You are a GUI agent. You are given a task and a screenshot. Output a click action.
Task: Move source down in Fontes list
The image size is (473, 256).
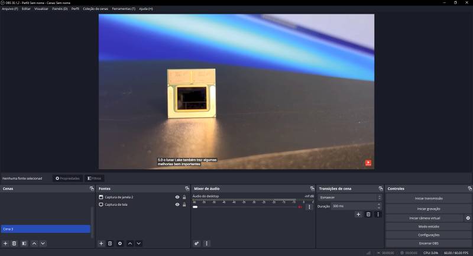139,244
